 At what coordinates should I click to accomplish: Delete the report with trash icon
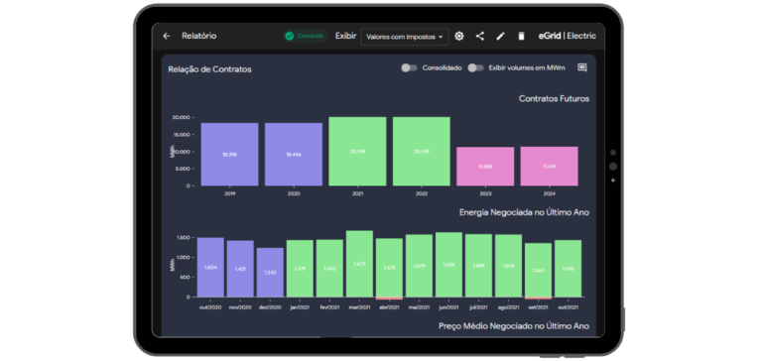coord(522,36)
